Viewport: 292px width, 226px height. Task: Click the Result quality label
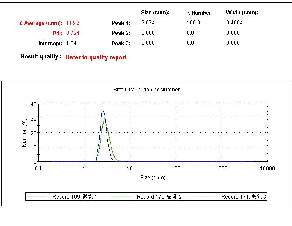click(41, 57)
